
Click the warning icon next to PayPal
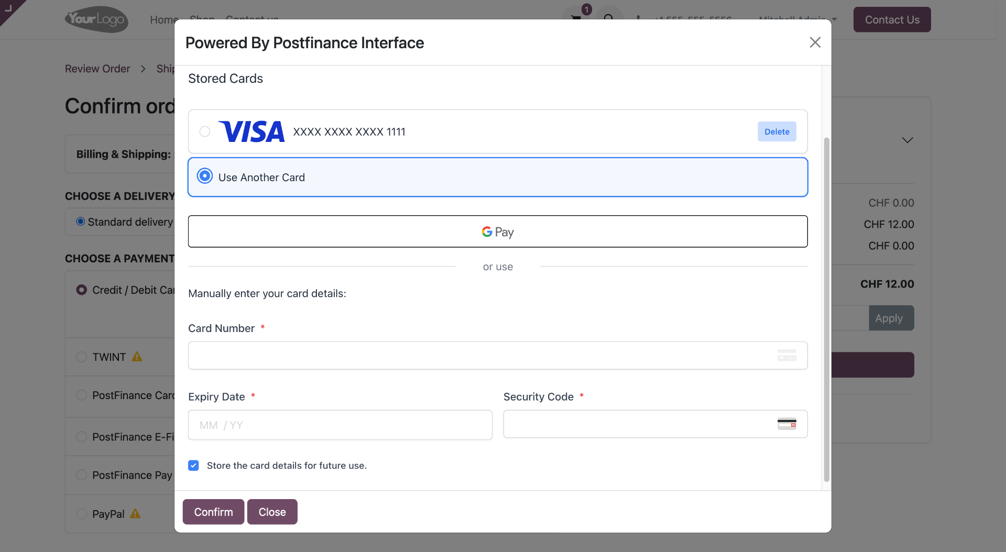pos(136,514)
